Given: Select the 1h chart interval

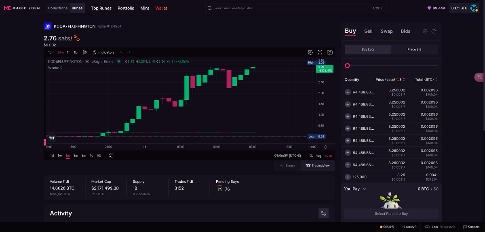Looking at the screenshot, I should click(x=69, y=52).
